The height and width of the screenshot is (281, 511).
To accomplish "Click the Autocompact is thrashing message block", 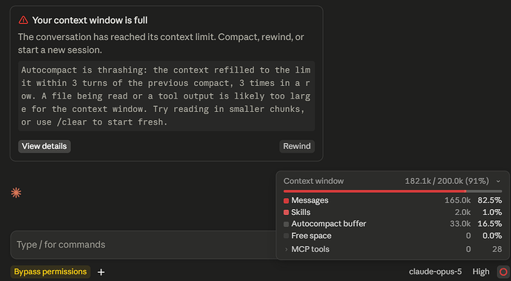I will (x=166, y=96).
